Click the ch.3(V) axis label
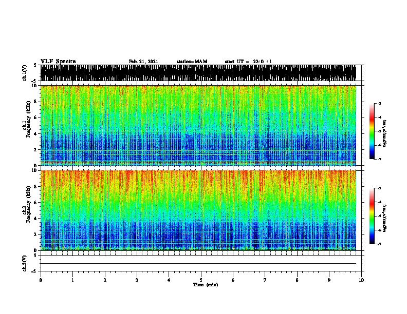Image resolution: width=407 pixels, height=314 pixels. [x=24, y=264]
